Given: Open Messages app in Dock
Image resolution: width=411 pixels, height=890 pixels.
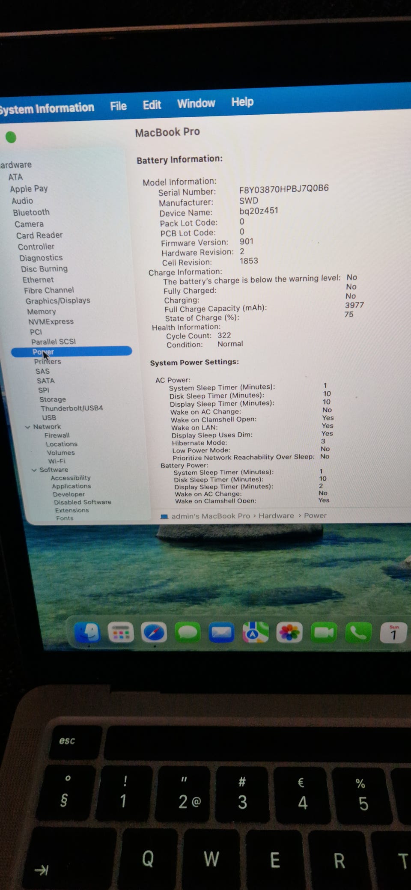Looking at the screenshot, I should (188, 632).
